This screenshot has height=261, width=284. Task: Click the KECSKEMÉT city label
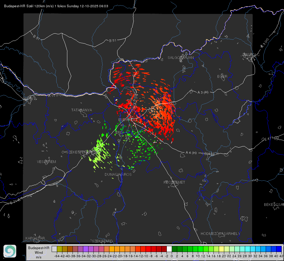[x=174, y=182]
